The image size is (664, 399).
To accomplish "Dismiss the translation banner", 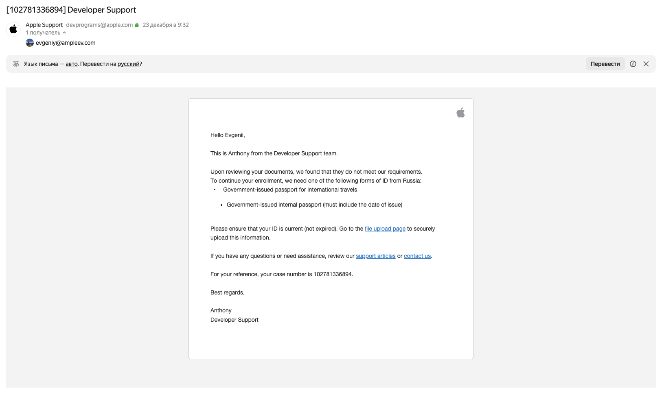I will (646, 64).
